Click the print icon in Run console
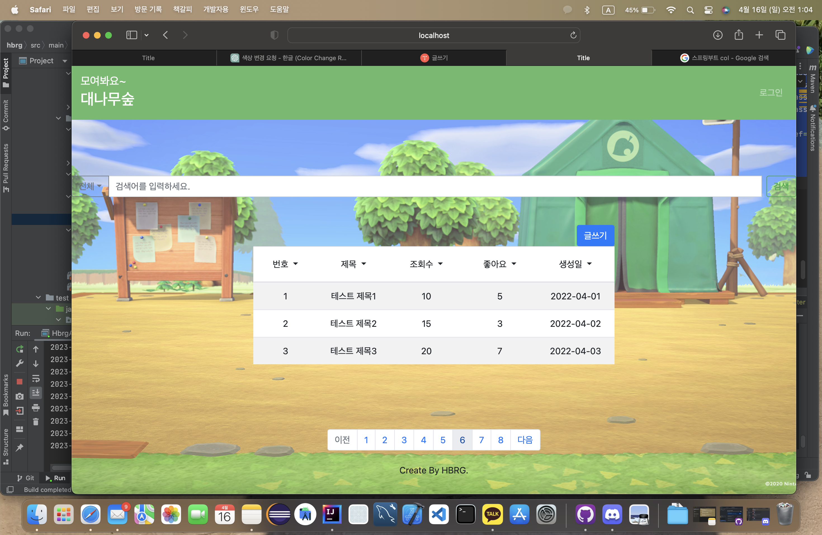The image size is (822, 535). (x=36, y=408)
